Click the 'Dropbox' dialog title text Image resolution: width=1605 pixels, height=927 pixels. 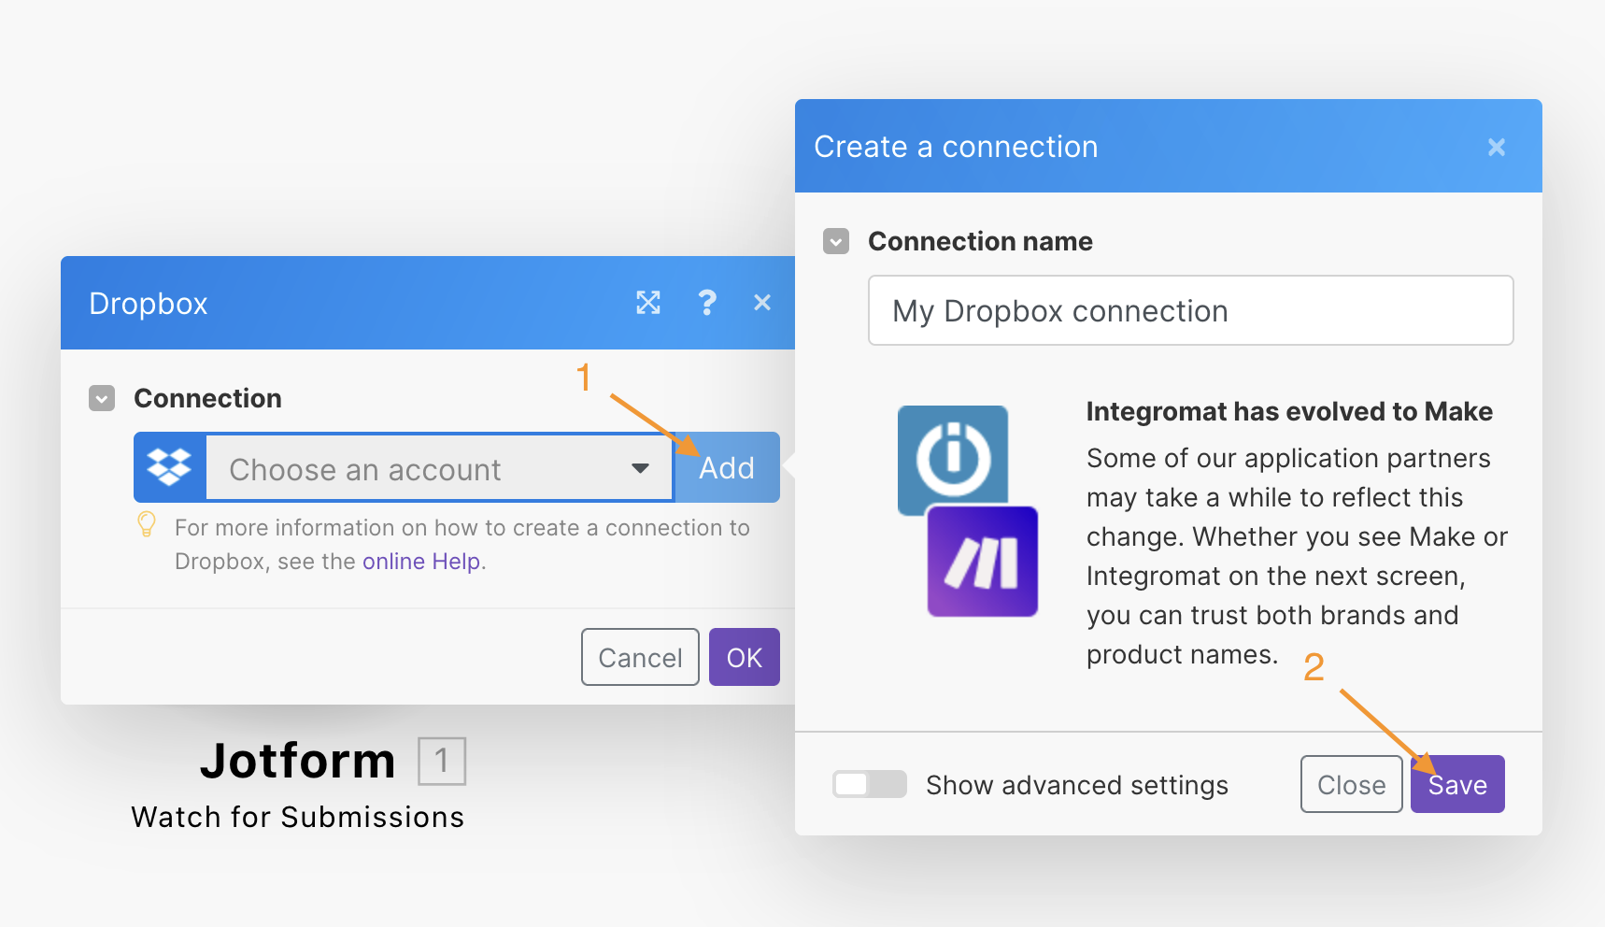click(149, 304)
